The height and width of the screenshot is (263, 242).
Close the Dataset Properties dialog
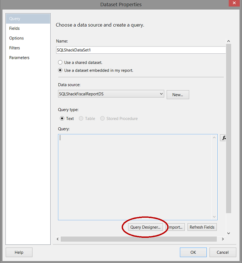234,3
